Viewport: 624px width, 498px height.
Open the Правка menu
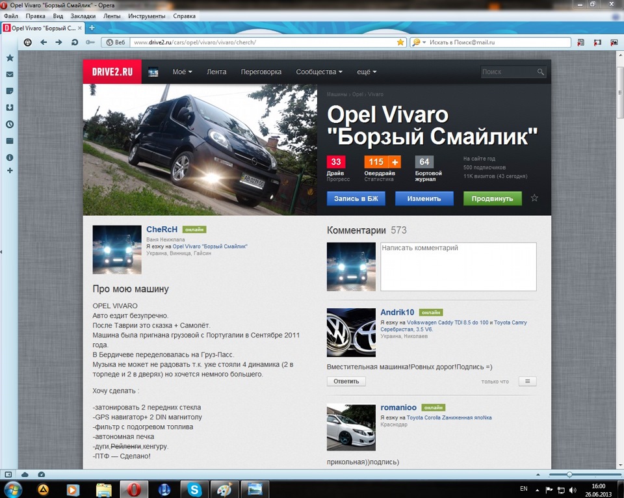pos(35,16)
